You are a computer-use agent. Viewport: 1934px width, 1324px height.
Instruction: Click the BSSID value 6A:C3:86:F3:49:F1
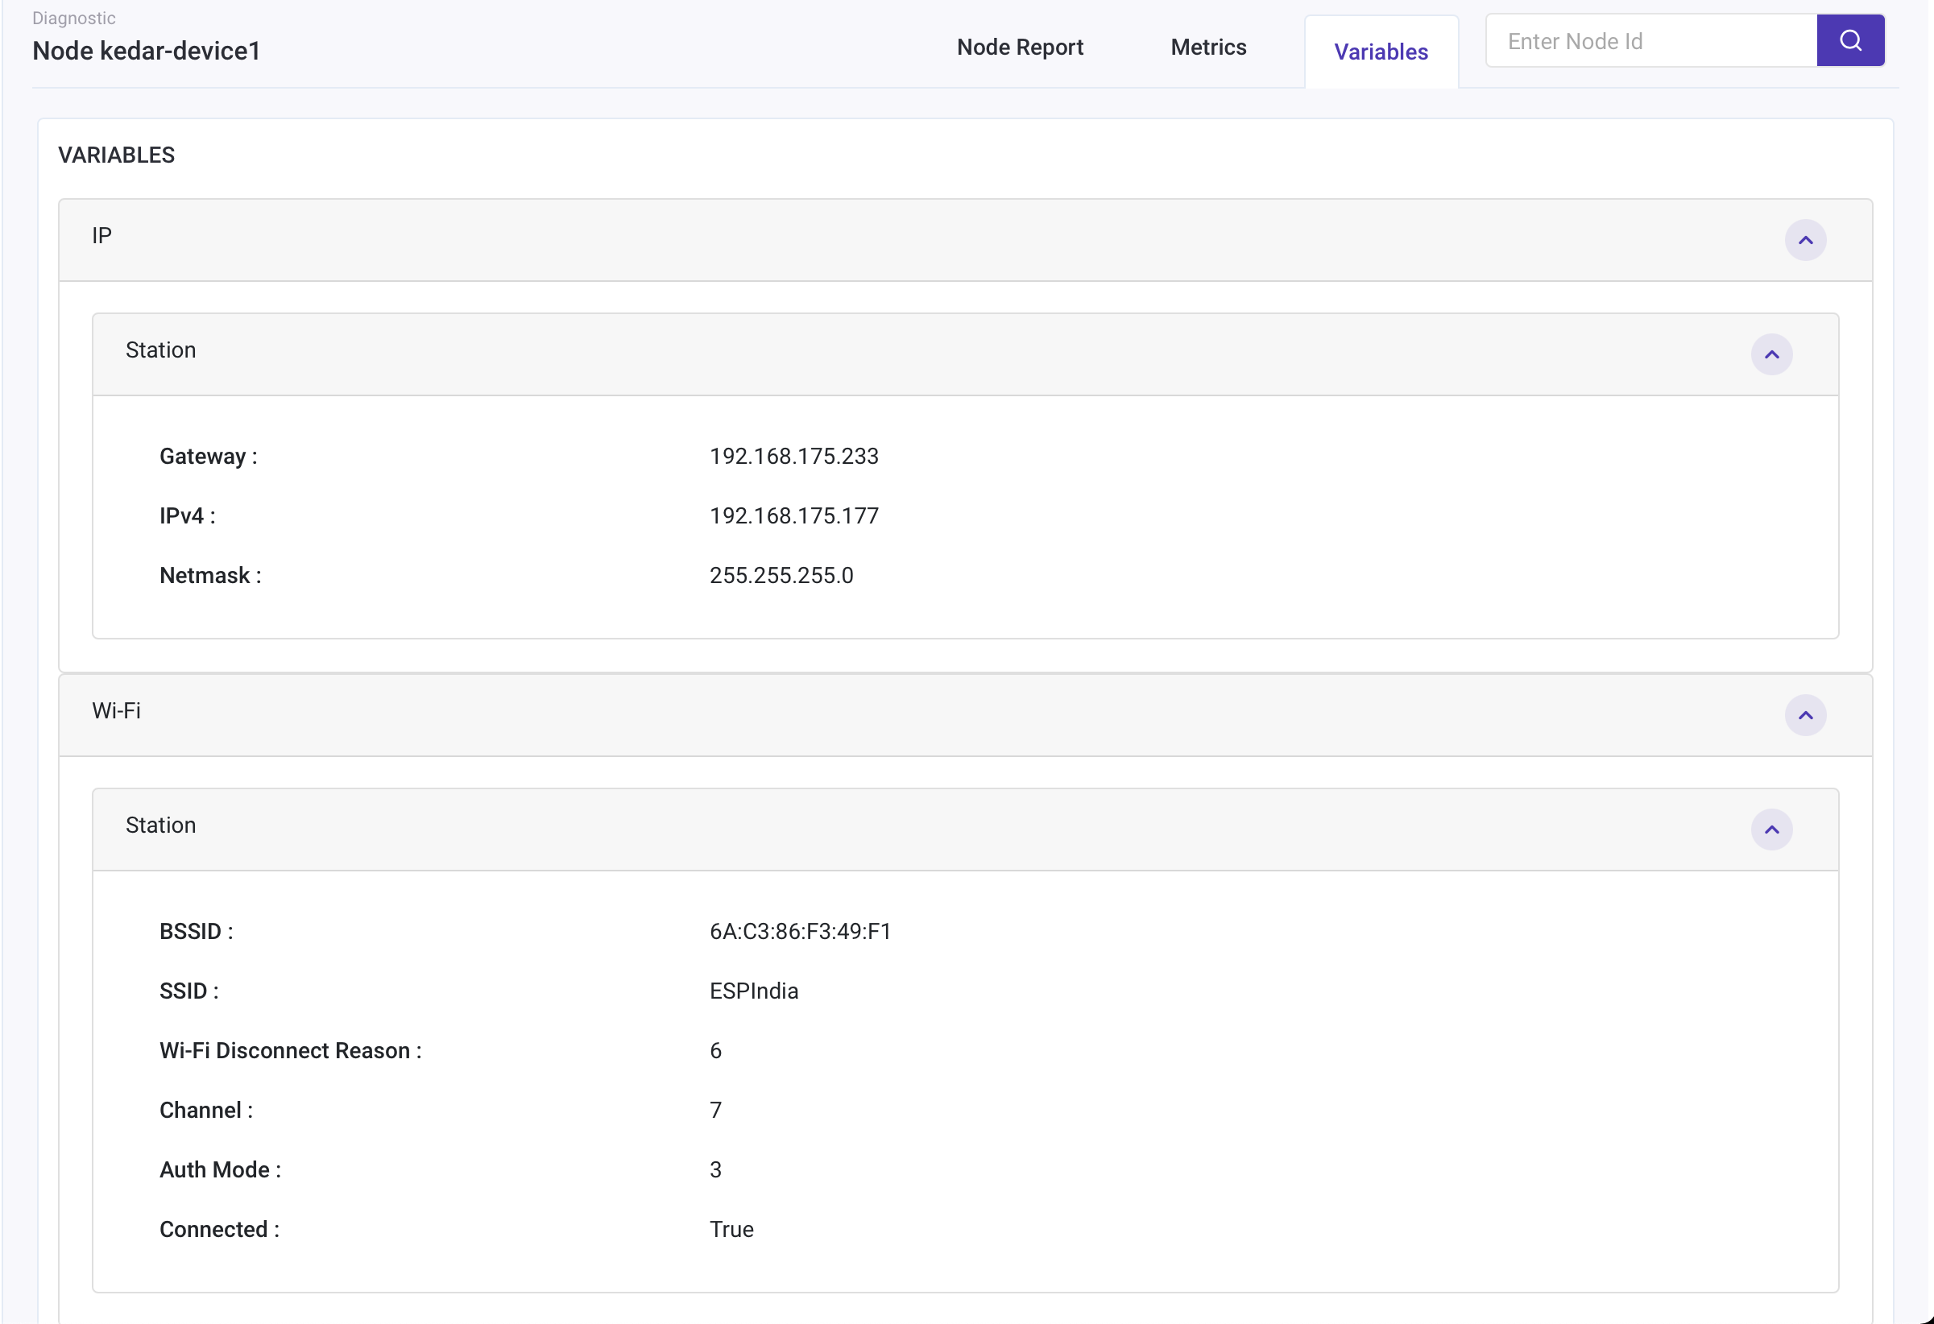pyautogui.click(x=800, y=932)
